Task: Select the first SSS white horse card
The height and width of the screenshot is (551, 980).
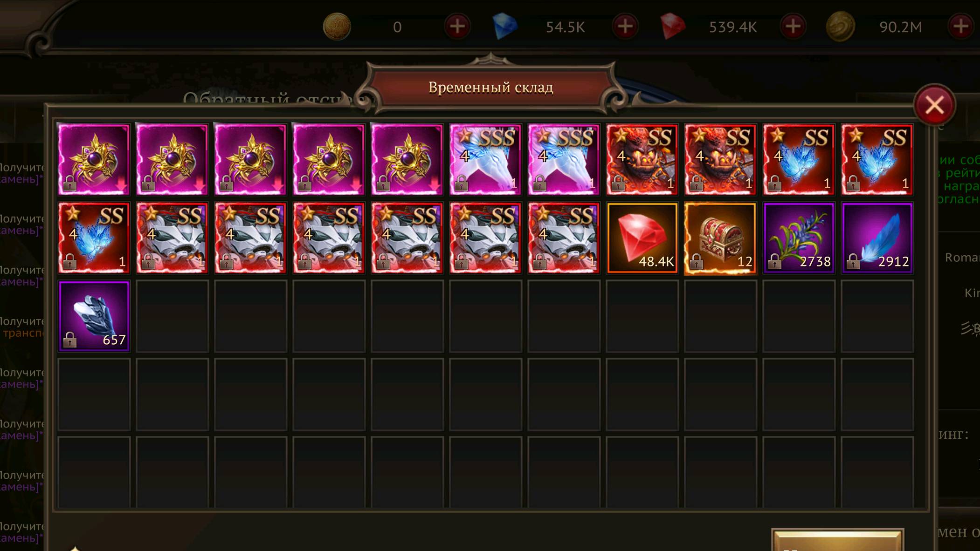Action: coord(485,160)
